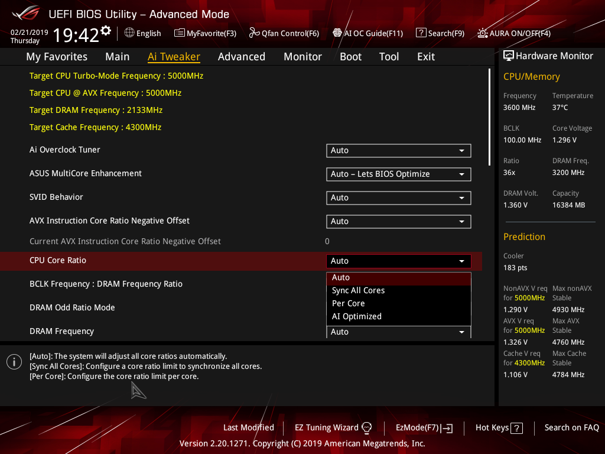The image size is (605, 454).
Task: Click the globe language icon
Action: [x=129, y=33]
